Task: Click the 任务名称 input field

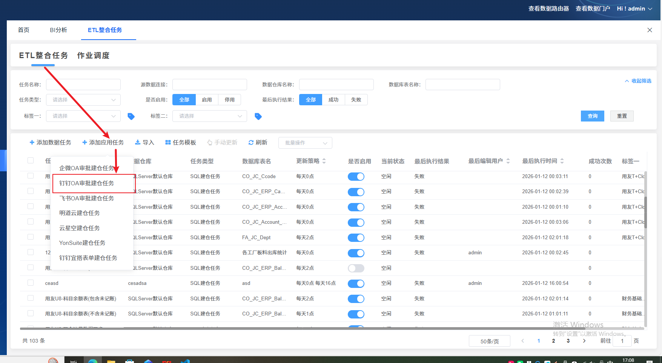Action: pos(83,85)
